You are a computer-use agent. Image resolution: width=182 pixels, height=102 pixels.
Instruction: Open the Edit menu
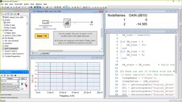click(6, 4)
